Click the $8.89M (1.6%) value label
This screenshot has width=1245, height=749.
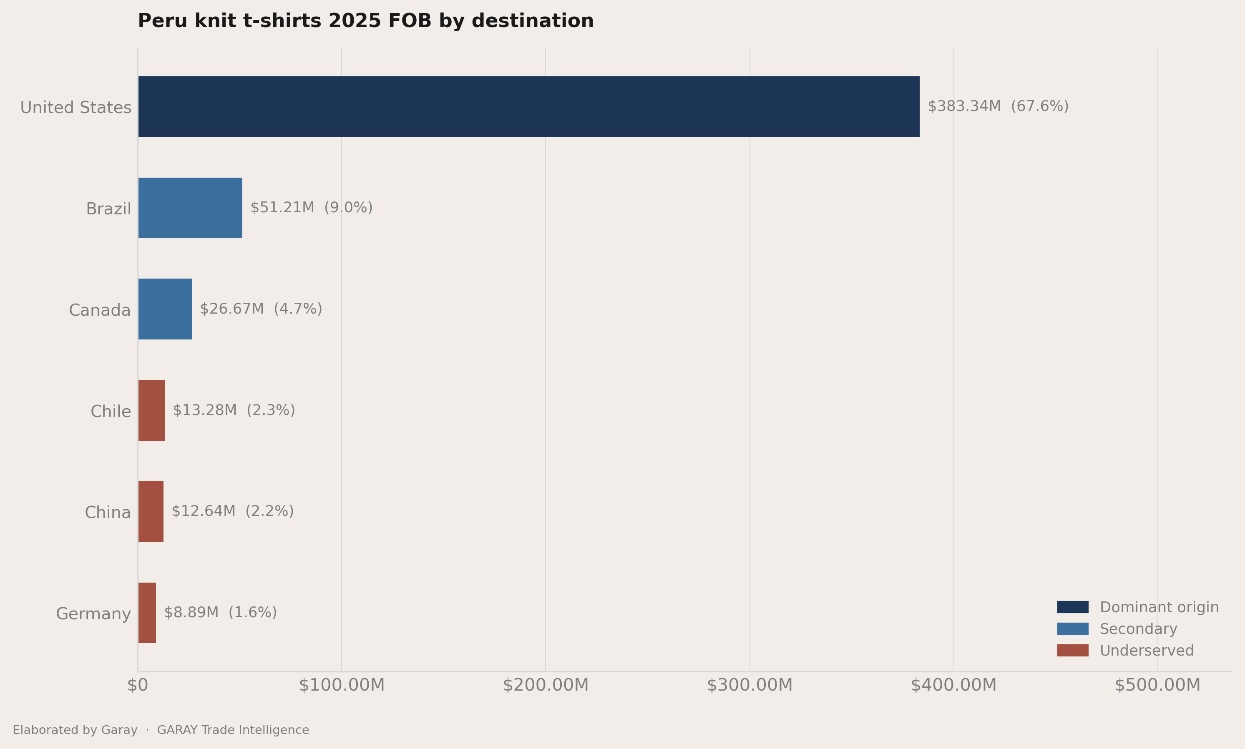click(x=221, y=613)
